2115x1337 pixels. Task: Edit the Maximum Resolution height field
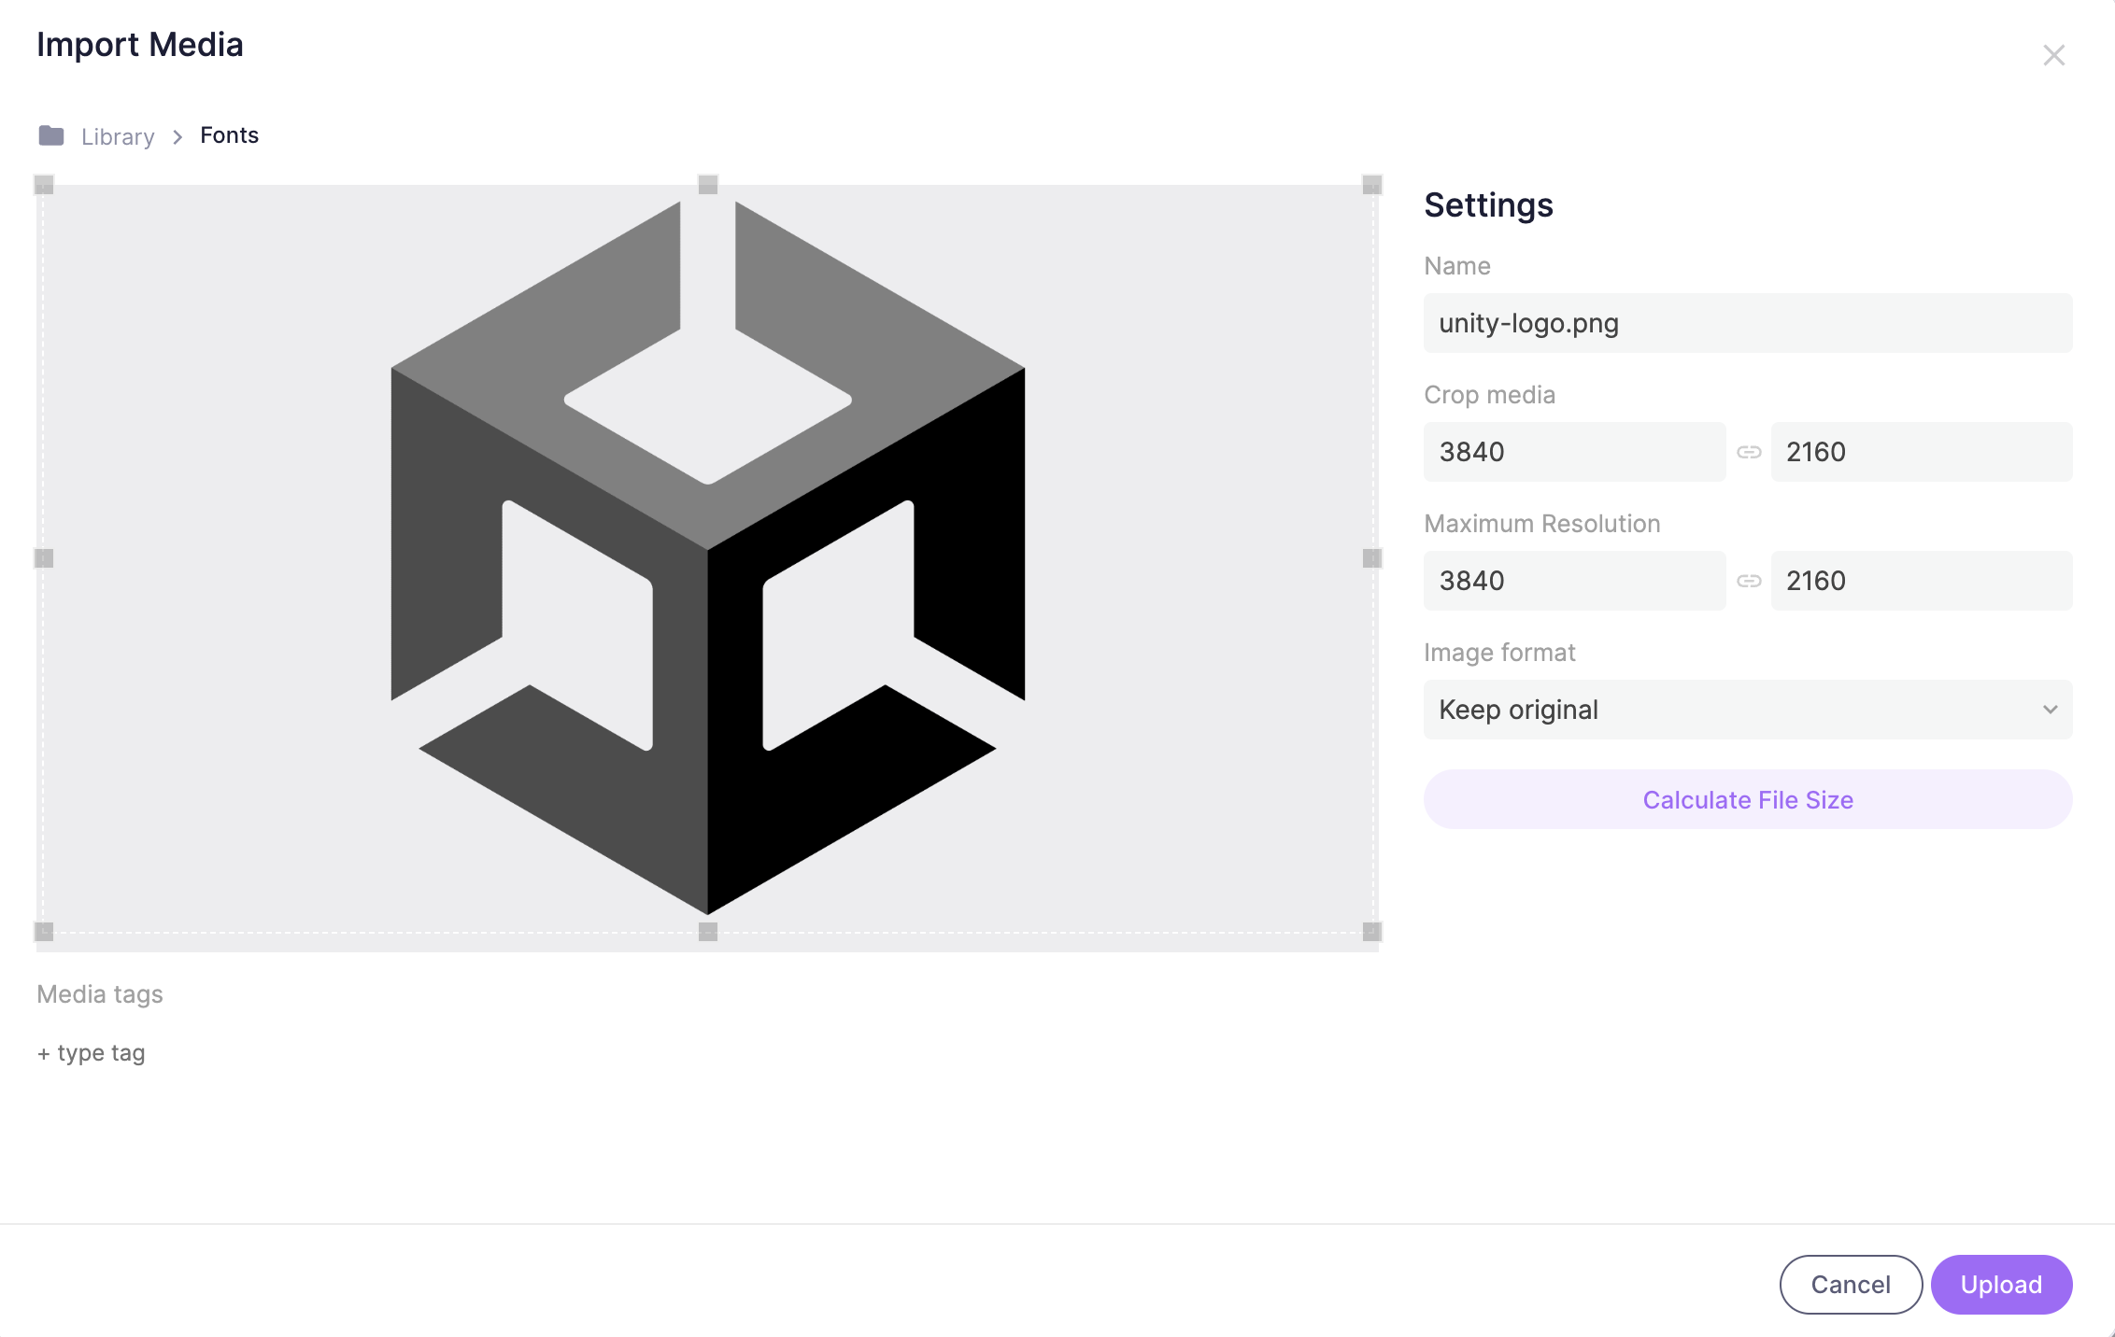pos(1922,581)
